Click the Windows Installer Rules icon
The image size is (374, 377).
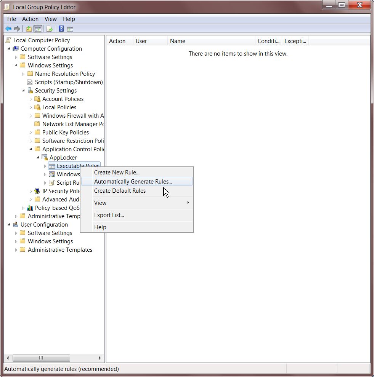[52, 174]
